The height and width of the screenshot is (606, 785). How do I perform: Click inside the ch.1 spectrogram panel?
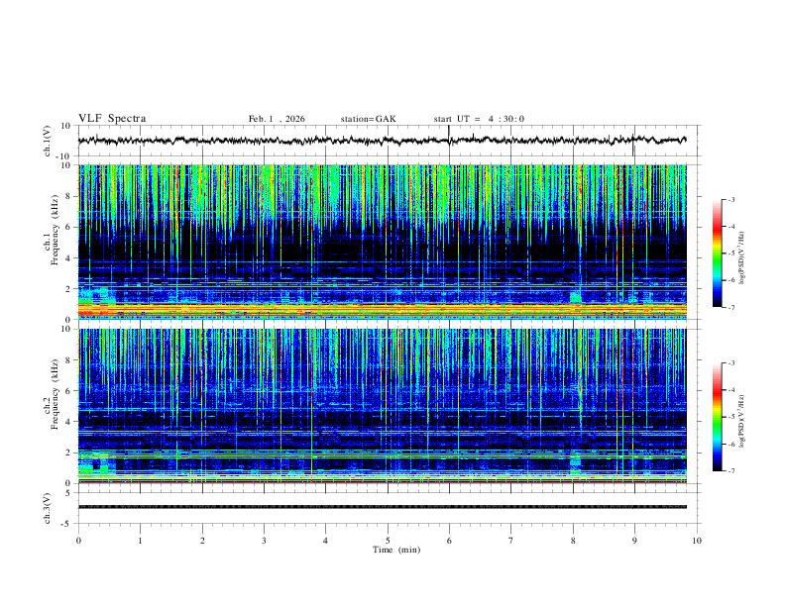coord(382,242)
